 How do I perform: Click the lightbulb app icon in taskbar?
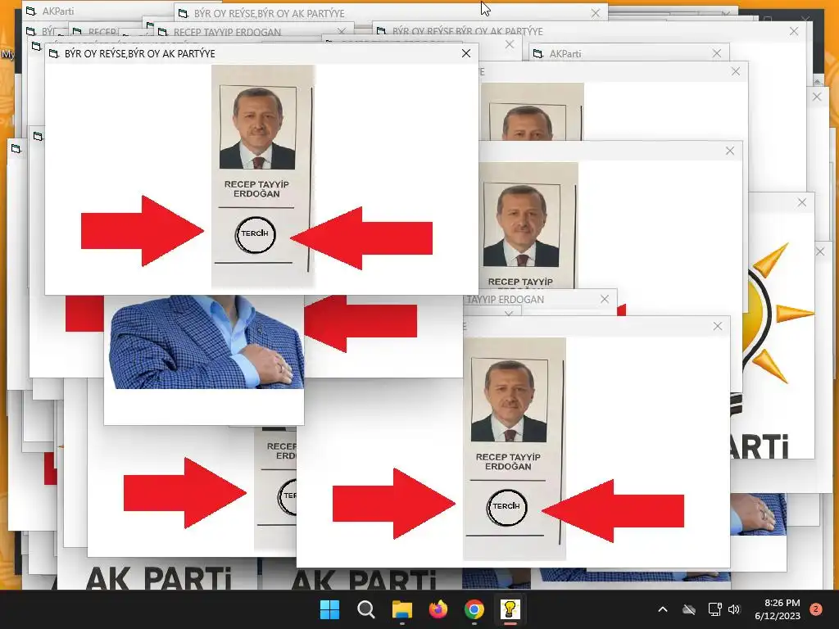pyautogui.click(x=510, y=609)
